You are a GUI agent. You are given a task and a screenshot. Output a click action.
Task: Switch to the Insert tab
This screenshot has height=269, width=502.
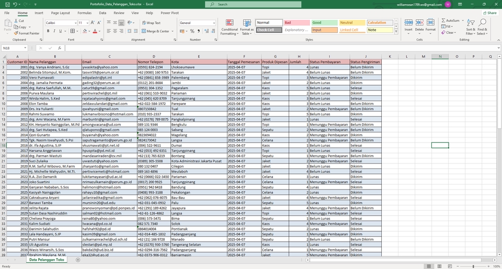pyautogui.click(x=39, y=13)
